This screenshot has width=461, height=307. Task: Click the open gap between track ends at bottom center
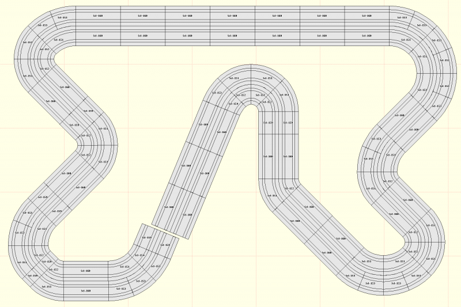[164, 231]
